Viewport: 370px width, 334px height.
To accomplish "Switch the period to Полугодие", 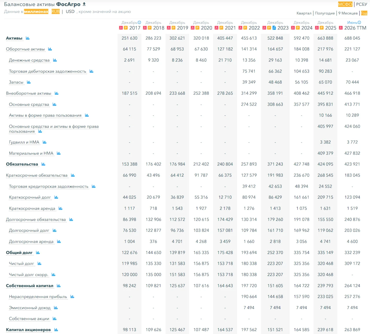I will click(x=325, y=13).
